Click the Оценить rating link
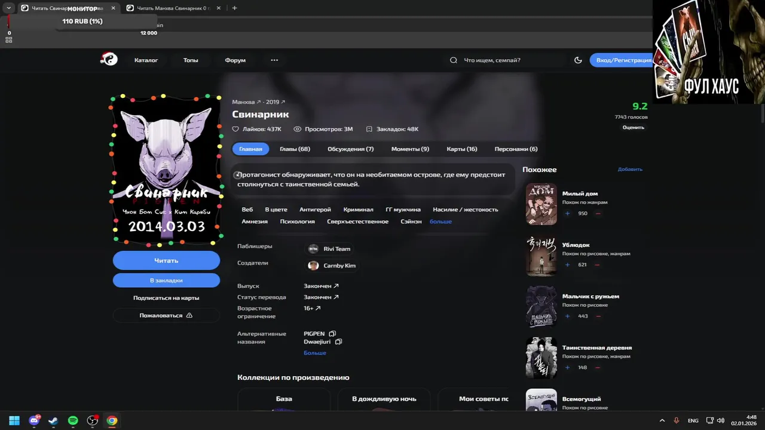Image resolution: width=765 pixels, height=430 pixels. coord(633,127)
